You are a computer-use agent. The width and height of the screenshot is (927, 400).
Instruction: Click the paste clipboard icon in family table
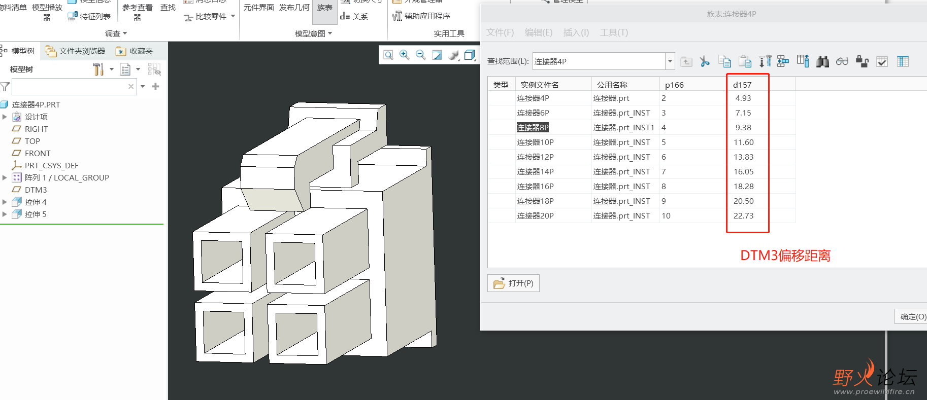[x=745, y=61]
